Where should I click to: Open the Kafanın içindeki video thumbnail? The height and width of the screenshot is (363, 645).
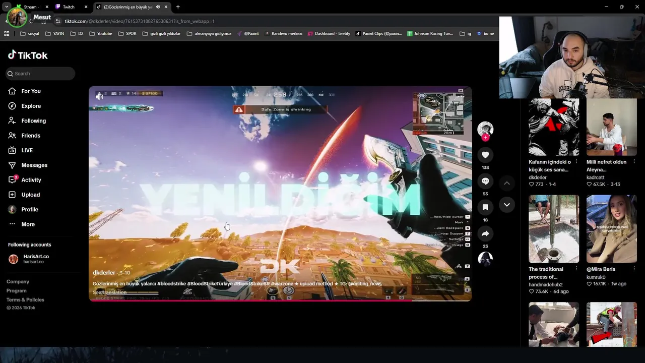(x=554, y=127)
